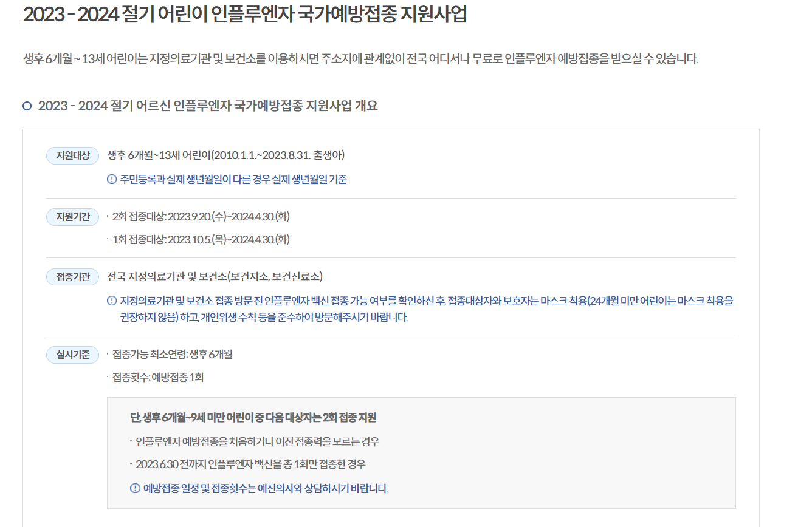Click the 지원대상 pill badge
Image resolution: width=798 pixels, height=527 pixels.
click(72, 155)
